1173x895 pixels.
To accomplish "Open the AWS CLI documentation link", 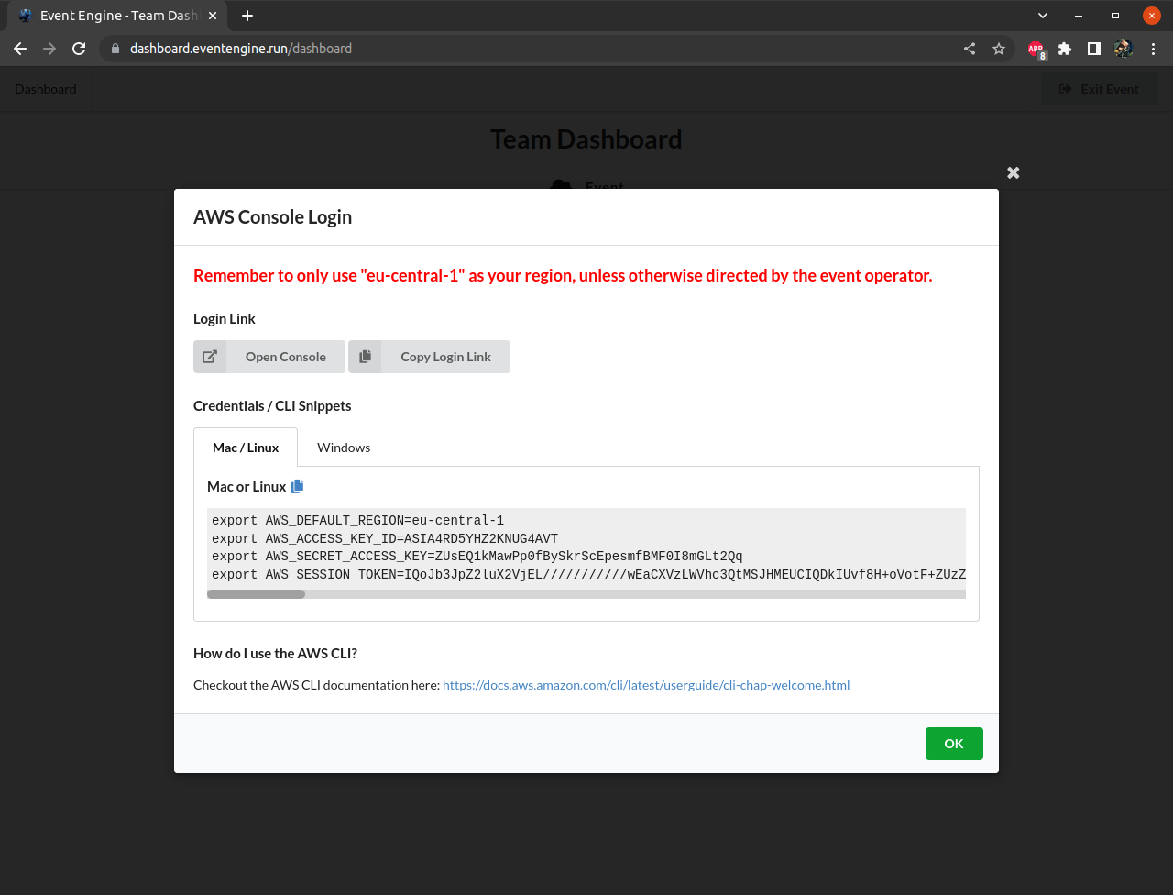I will (646, 685).
